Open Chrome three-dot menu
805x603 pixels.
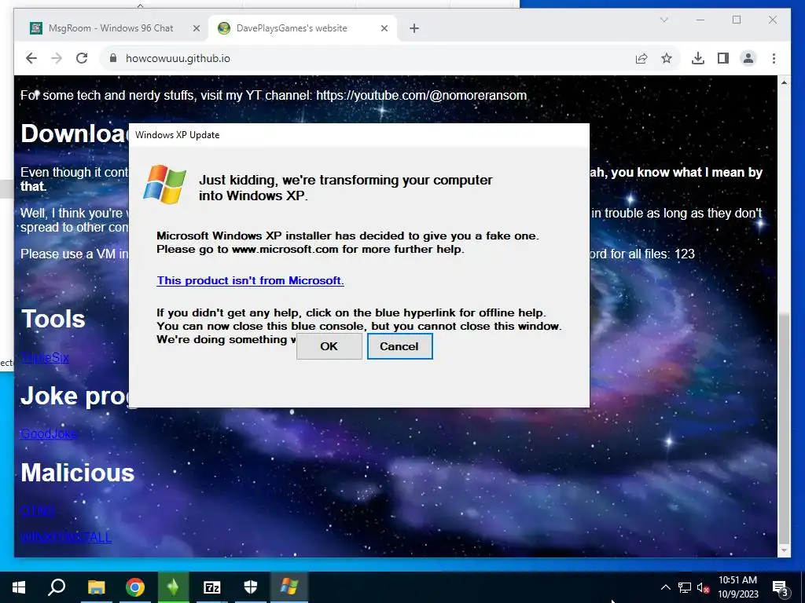(774, 58)
